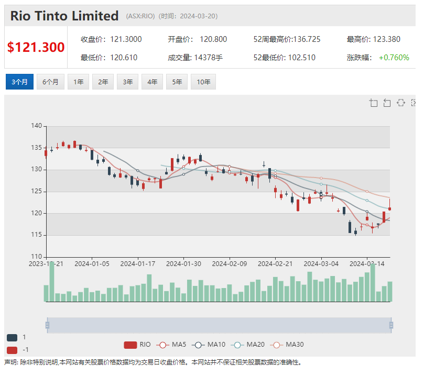Click the +0.760% change value
The width and height of the screenshot is (424, 376).
click(394, 58)
